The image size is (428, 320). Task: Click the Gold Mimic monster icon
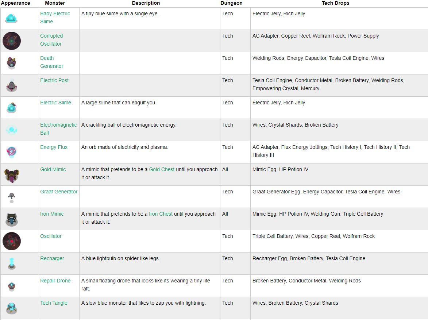pos(12,174)
